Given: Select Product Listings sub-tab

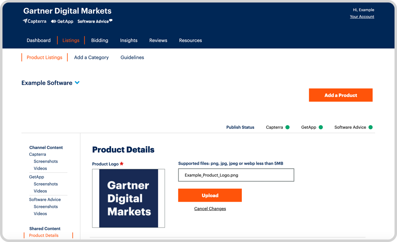Looking at the screenshot, I should (x=44, y=57).
